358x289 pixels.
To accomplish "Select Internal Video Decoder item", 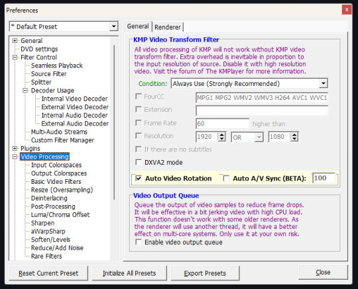I will coord(74,99).
